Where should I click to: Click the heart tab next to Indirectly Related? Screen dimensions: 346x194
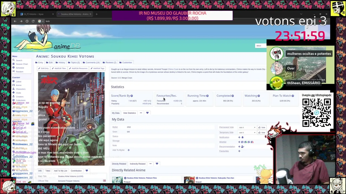157,164
